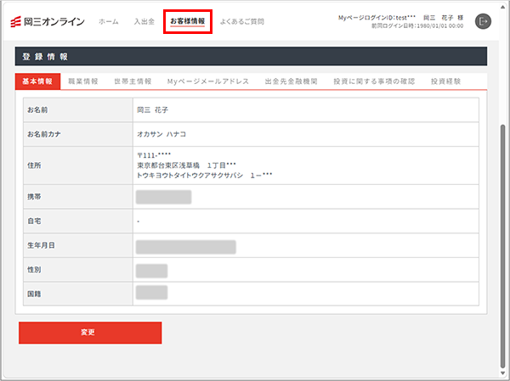Click the お名前カナ row label

(44, 134)
